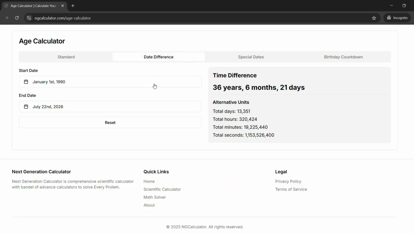Switch to Birthday Countdown tab
414x233 pixels.
coord(343,57)
